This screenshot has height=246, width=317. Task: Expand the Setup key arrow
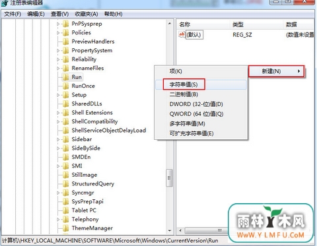[x=58, y=95]
